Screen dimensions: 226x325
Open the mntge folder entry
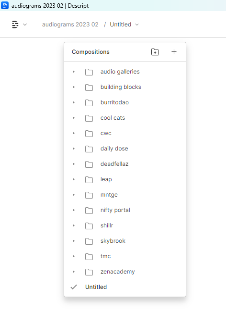point(125,195)
